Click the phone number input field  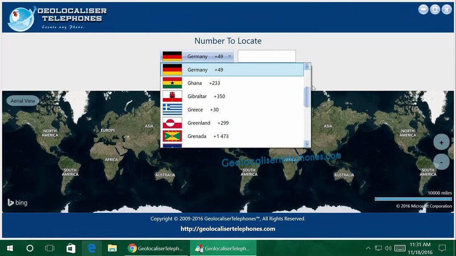pyautogui.click(x=267, y=56)
